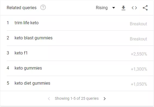This screenshot has height=107, width=154.
Task: Select the 'keto gummies' query
Action: tap(28, 68)
